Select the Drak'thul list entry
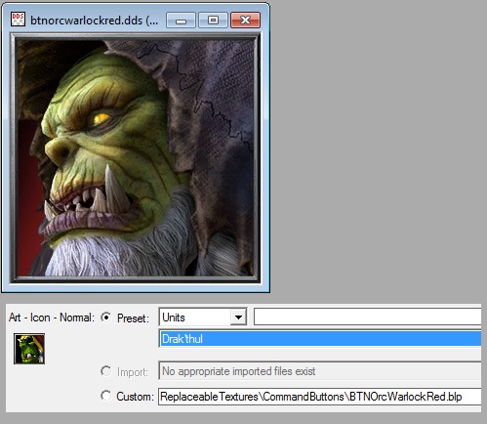This screenshot has width=487, height=424. coord(320,339)
